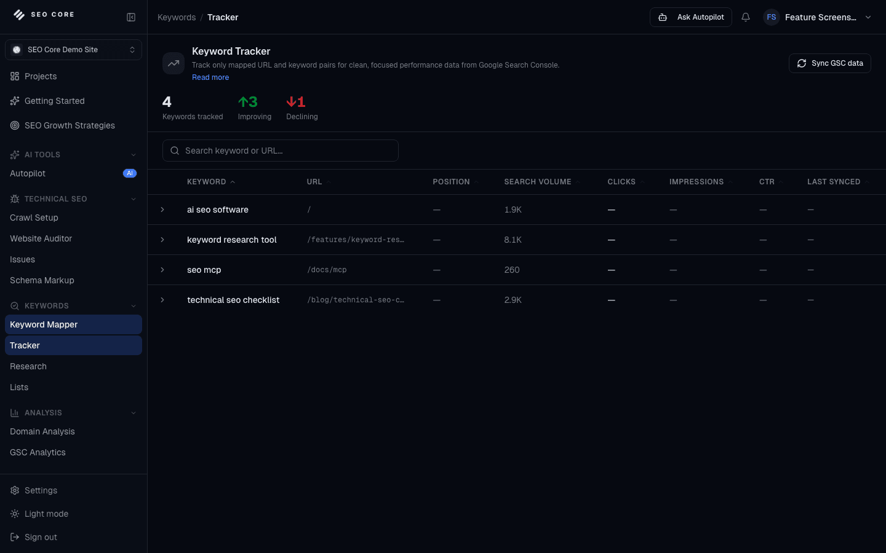The width and height of the screenshot is (886, 553).
Task: Click the '/blog/technical-seo-c…' URL cell
Action: point(356,300)
